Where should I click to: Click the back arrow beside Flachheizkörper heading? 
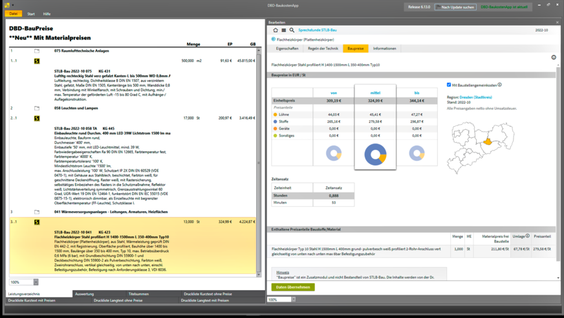tap(274, 39)
